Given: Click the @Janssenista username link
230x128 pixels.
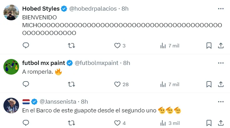Looking at the screenshot, I should [x=59, y=101].
